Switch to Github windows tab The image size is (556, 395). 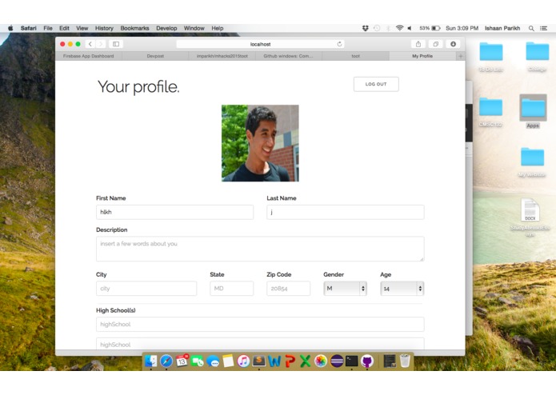click(x=288, y=56)
